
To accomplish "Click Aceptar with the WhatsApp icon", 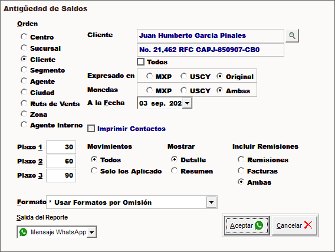I will 247,225.
